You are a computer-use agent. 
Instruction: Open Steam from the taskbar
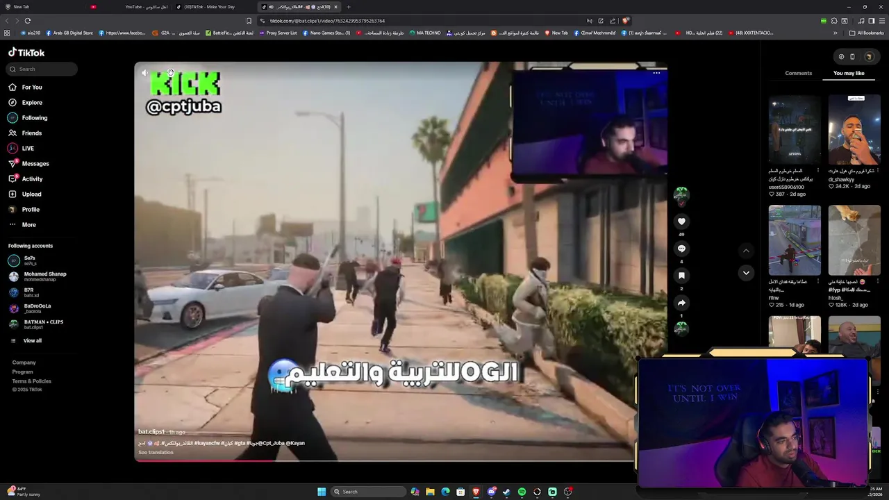point(506,492)
